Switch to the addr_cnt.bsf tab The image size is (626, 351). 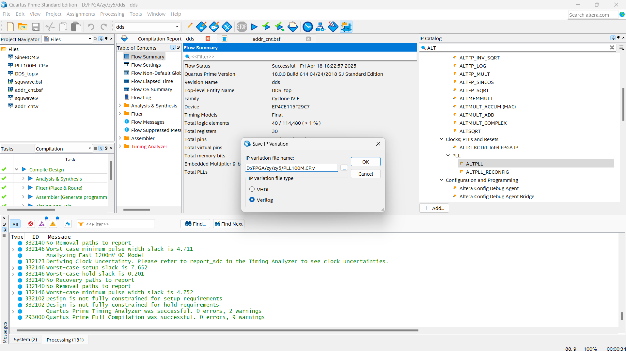(266, 39)
